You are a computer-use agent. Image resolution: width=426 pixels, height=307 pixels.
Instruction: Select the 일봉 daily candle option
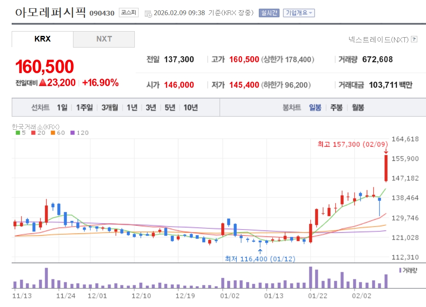coord(315,108)
